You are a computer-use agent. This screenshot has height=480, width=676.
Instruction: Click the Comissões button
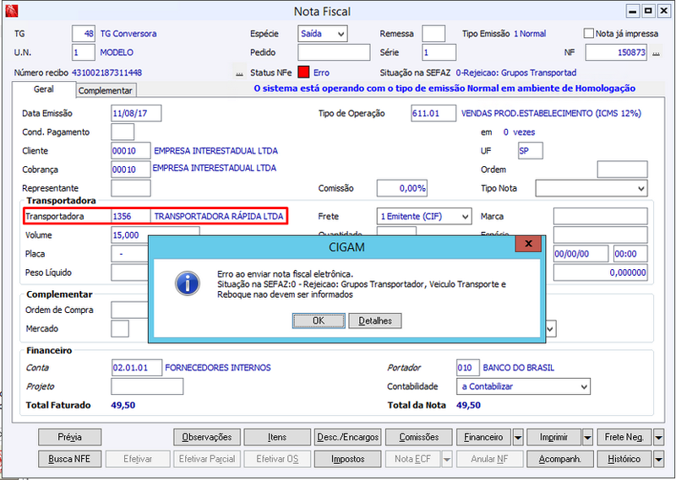418,437
